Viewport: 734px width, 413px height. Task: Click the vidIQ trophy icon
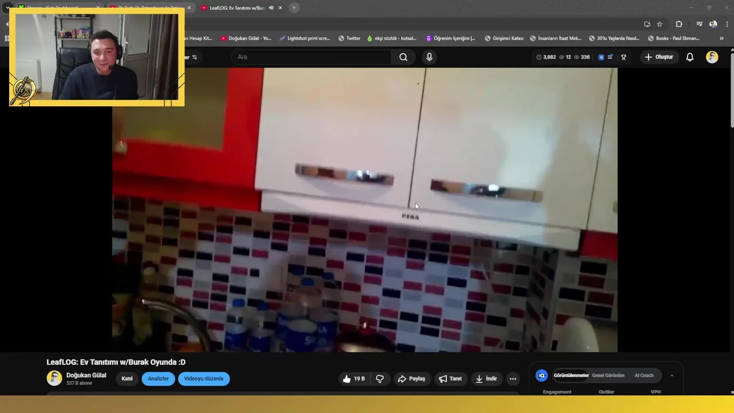coord(623,57)
